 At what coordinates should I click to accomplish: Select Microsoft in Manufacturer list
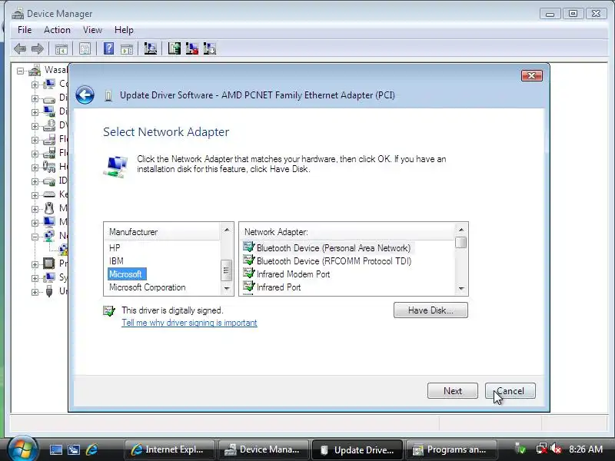(x=127, y=274)
